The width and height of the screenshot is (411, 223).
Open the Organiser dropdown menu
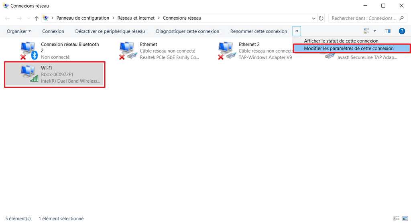coord(19,31)
